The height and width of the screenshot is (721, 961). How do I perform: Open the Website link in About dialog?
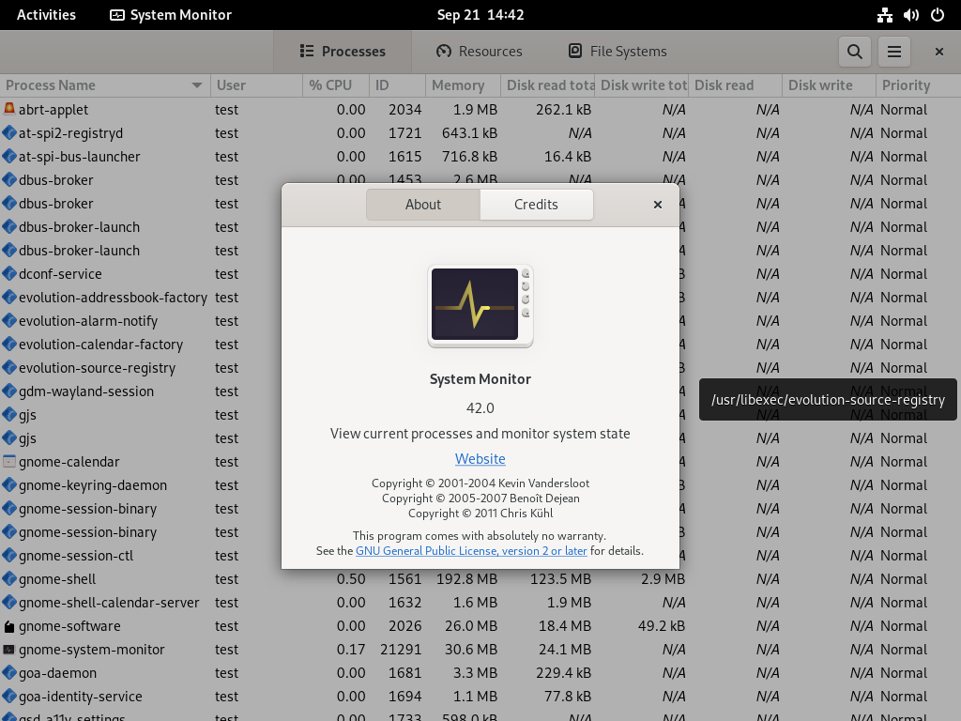tap(480, 458)
